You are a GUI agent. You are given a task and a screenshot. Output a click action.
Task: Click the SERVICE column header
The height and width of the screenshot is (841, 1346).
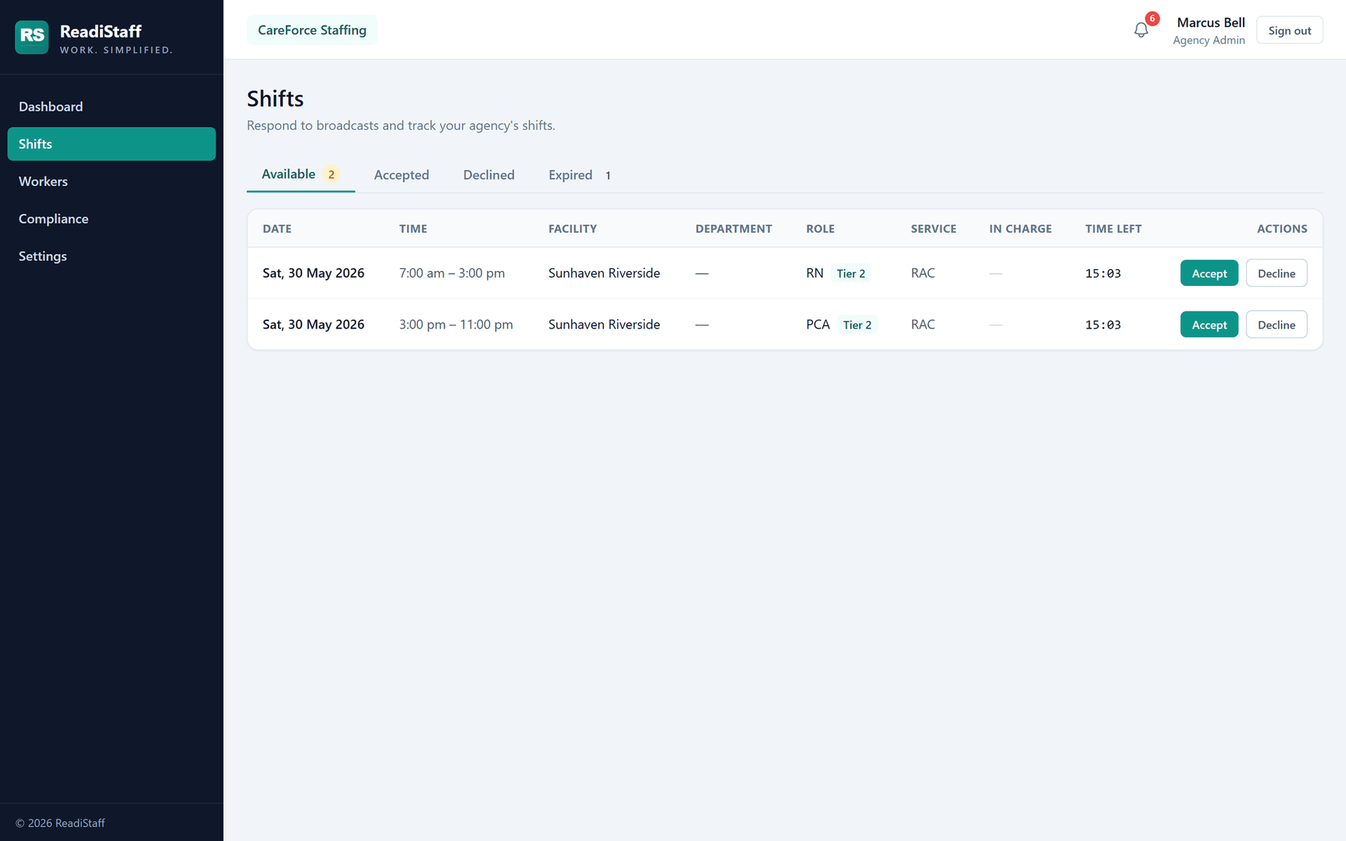[x=933, y=228]
